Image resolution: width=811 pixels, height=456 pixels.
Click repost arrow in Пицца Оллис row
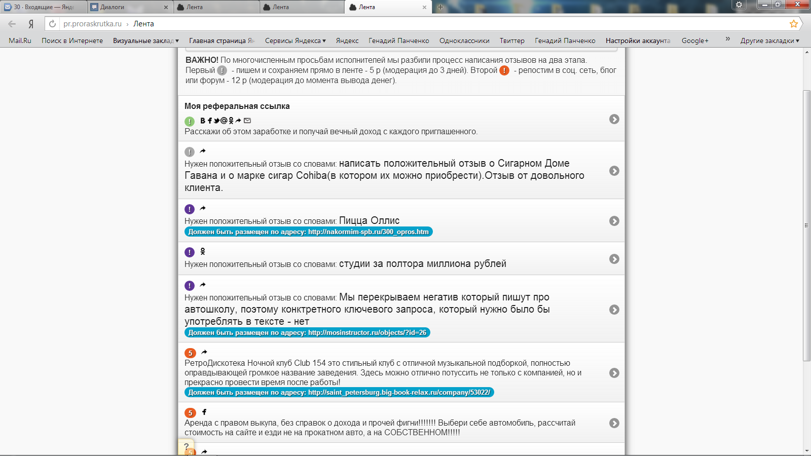[203, 208]
